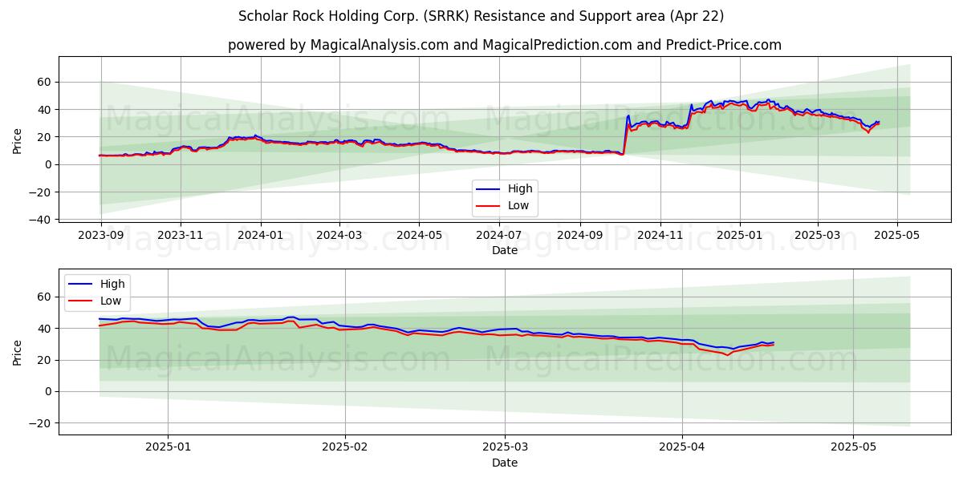
Task: Click the top chart x-axis label "2024-07"
Action: click(499, 237)
